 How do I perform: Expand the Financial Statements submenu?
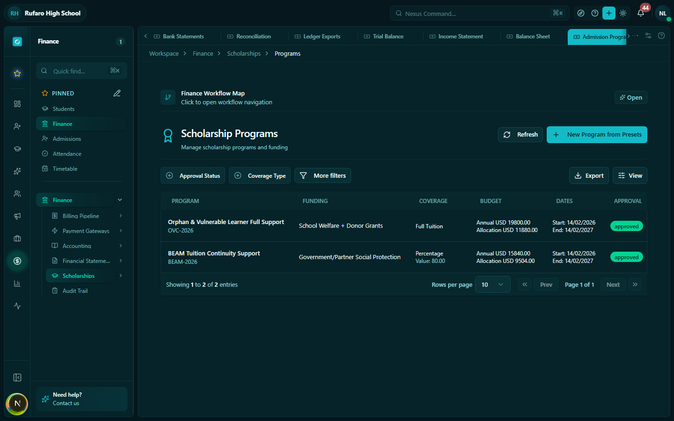(121, 261)
